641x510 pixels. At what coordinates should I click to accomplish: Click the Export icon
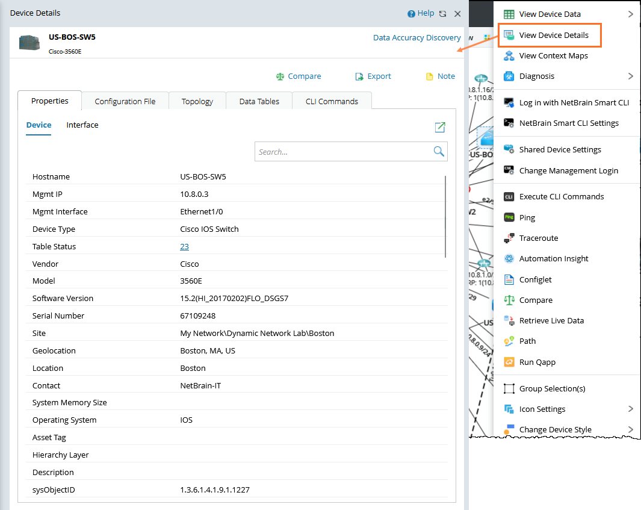tap(359, 76)
